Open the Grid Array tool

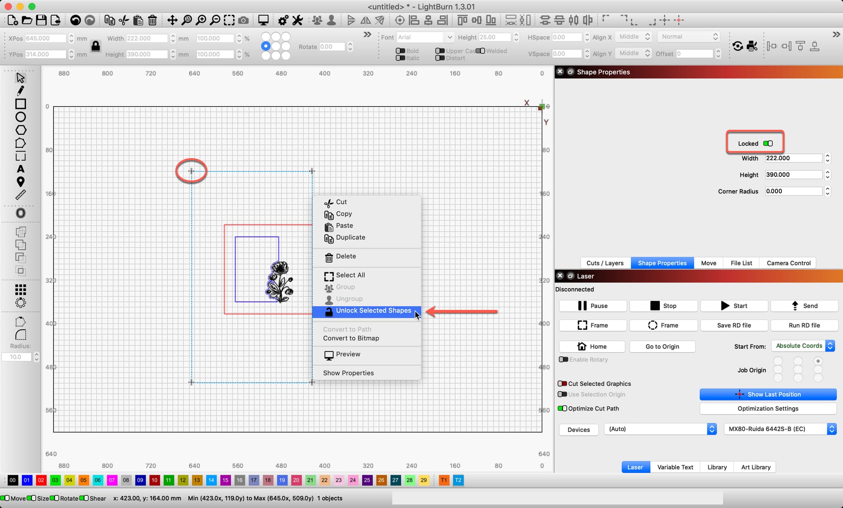coord(20,290)
